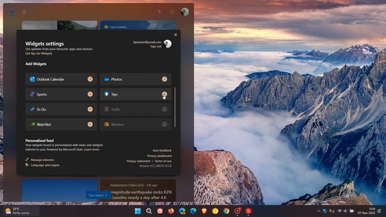Open the YouTube Music taskbar icon
This screenshot has height=217, width=386.
[x=248, y=211]
